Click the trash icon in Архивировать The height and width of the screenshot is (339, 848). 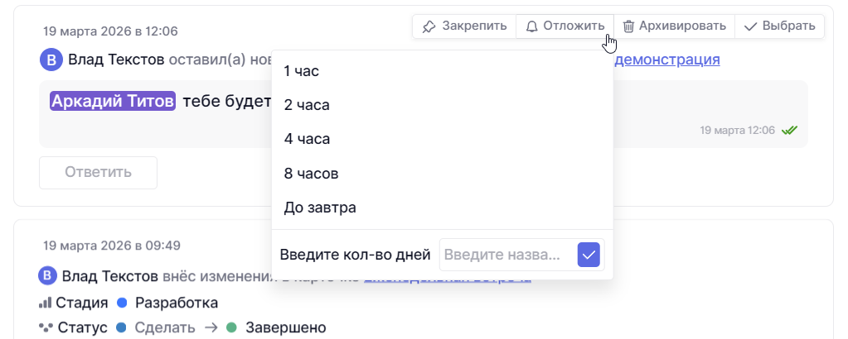629,26
